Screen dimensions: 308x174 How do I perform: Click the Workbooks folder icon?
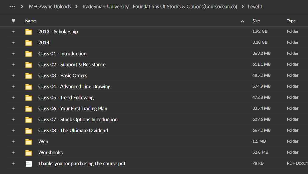pyautogui.click(x=29, y=153)
